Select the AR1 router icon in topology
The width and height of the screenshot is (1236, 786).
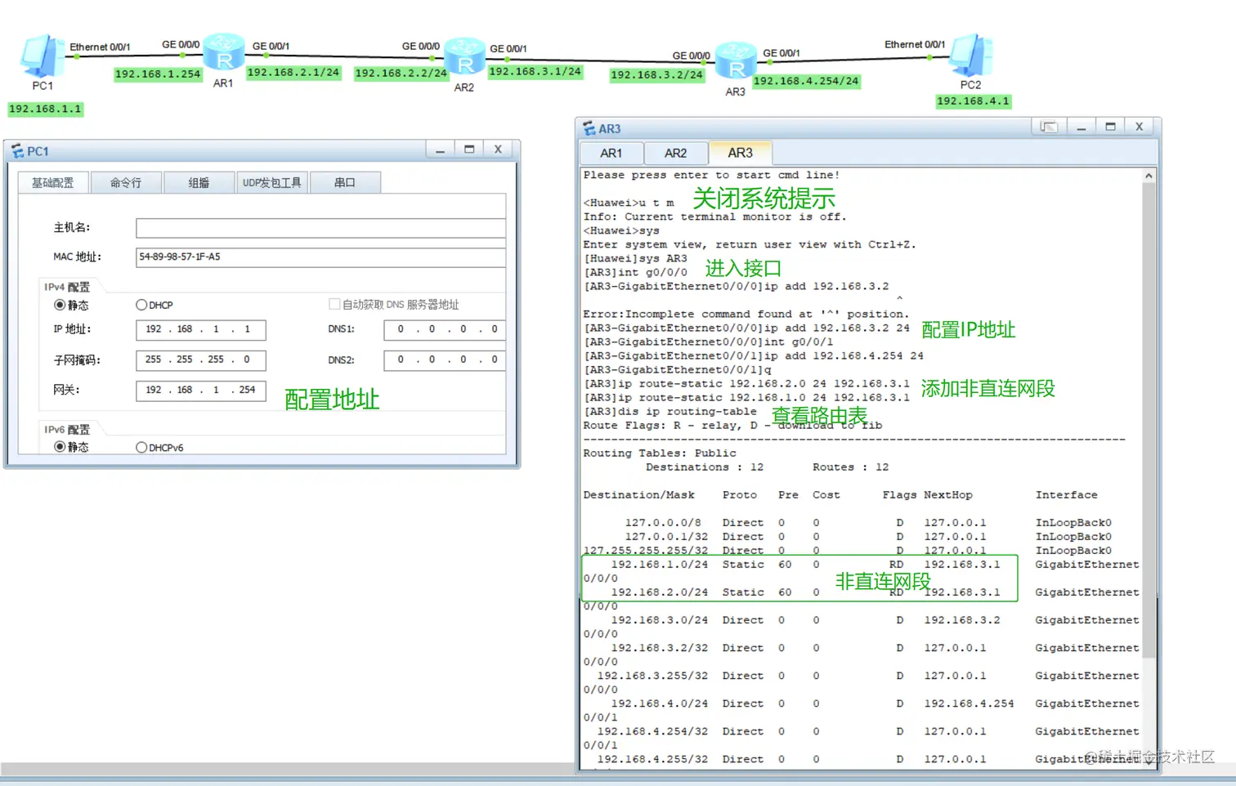(223, 53)
